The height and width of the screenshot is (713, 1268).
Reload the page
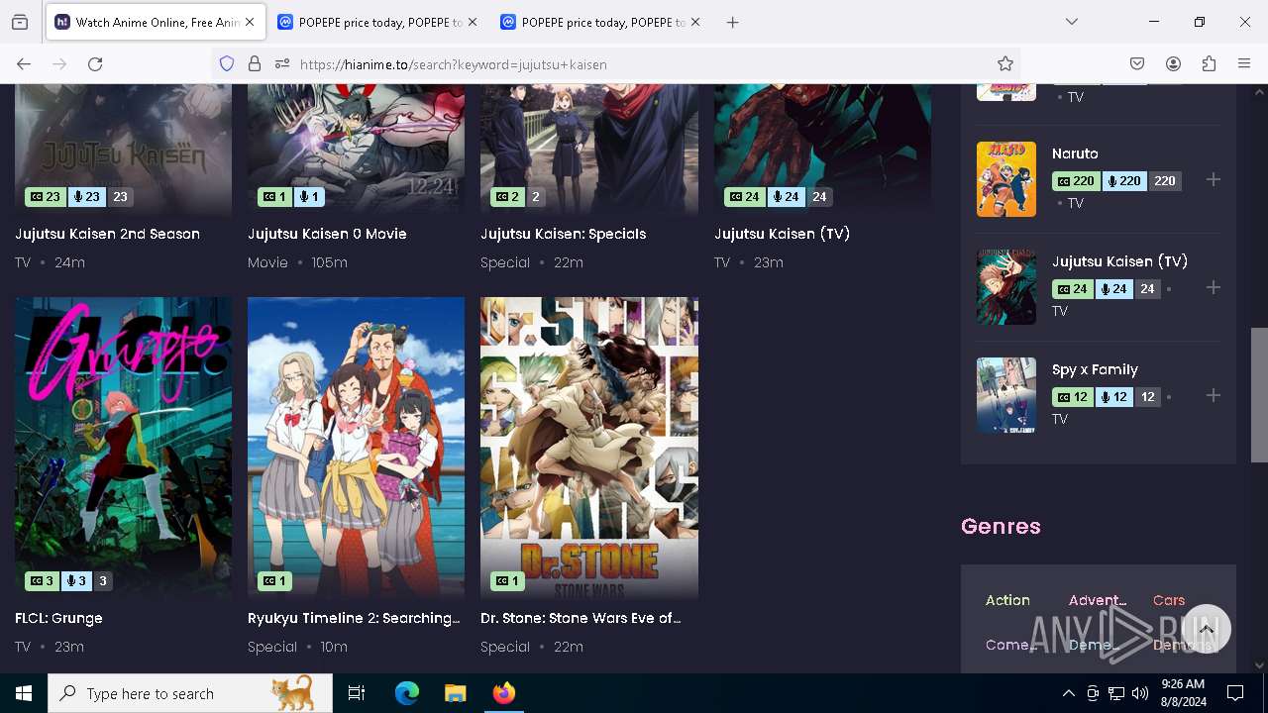pyautogui.click(x=95, y=64)
